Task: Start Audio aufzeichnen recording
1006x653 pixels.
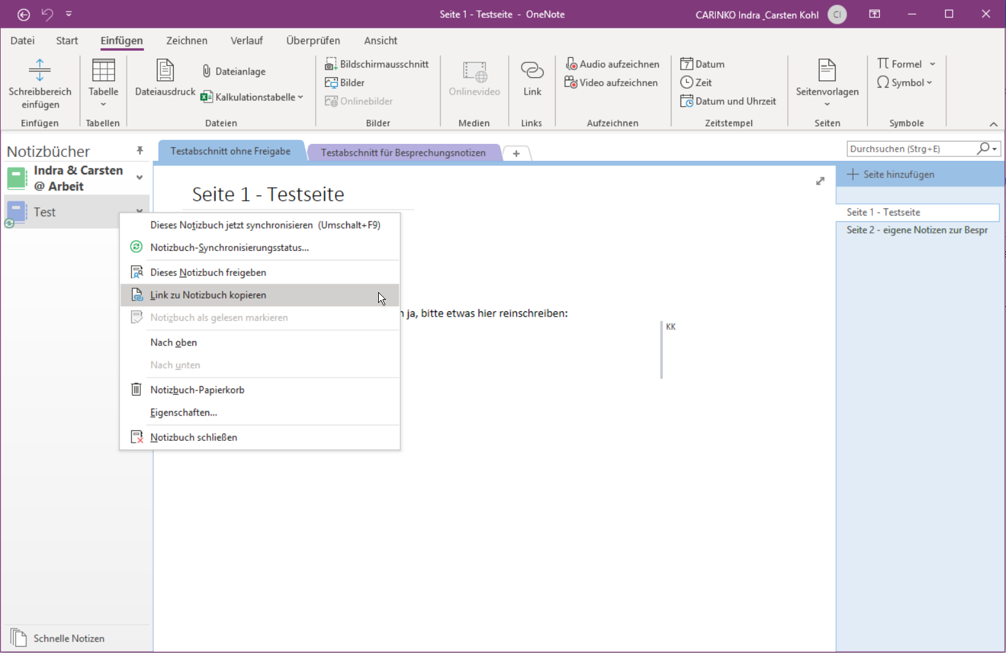Action: [x=612, y=64]
